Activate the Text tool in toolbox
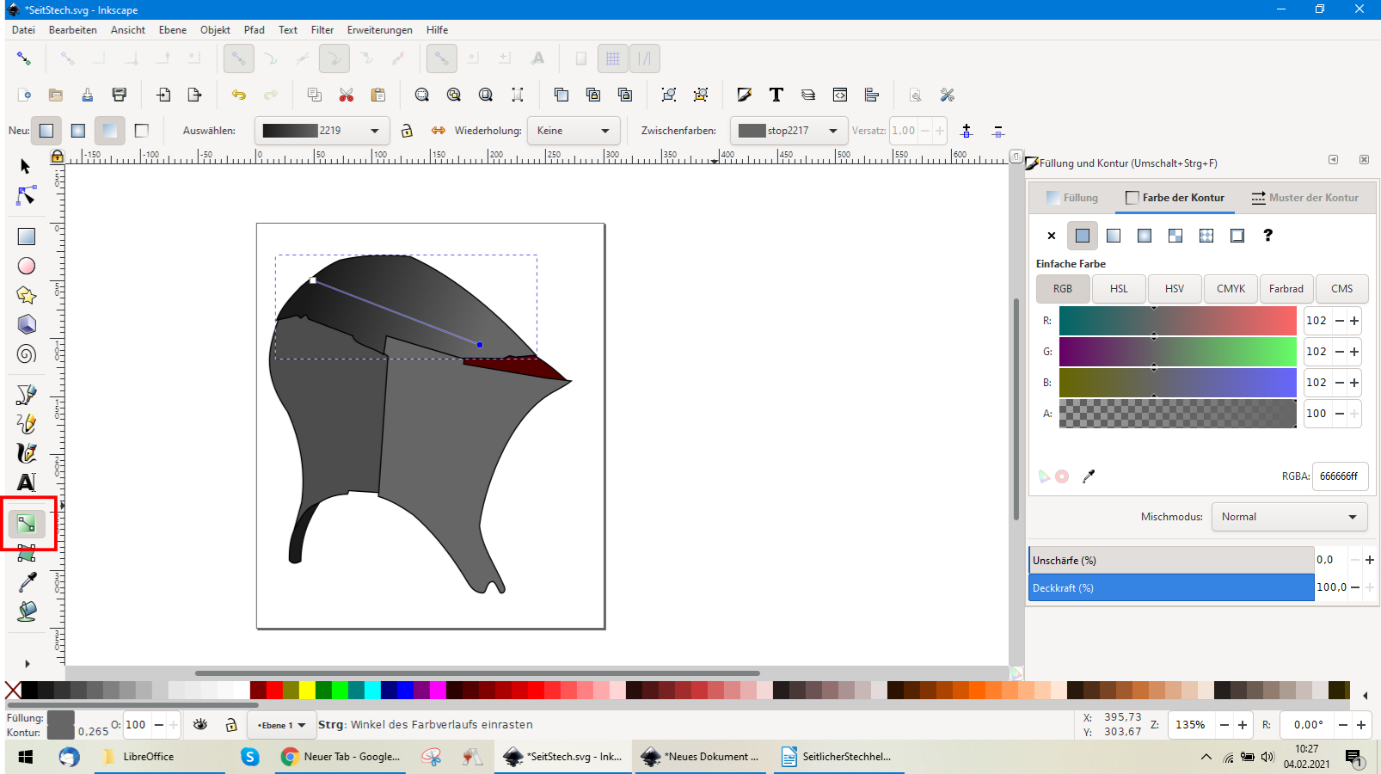Viewport: 1381px width, 774px height. tap(27, 482)
